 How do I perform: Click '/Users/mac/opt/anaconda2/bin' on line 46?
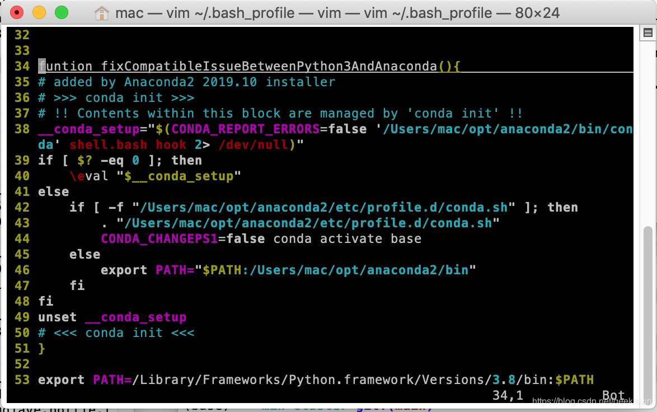click(x=359, y=270)
